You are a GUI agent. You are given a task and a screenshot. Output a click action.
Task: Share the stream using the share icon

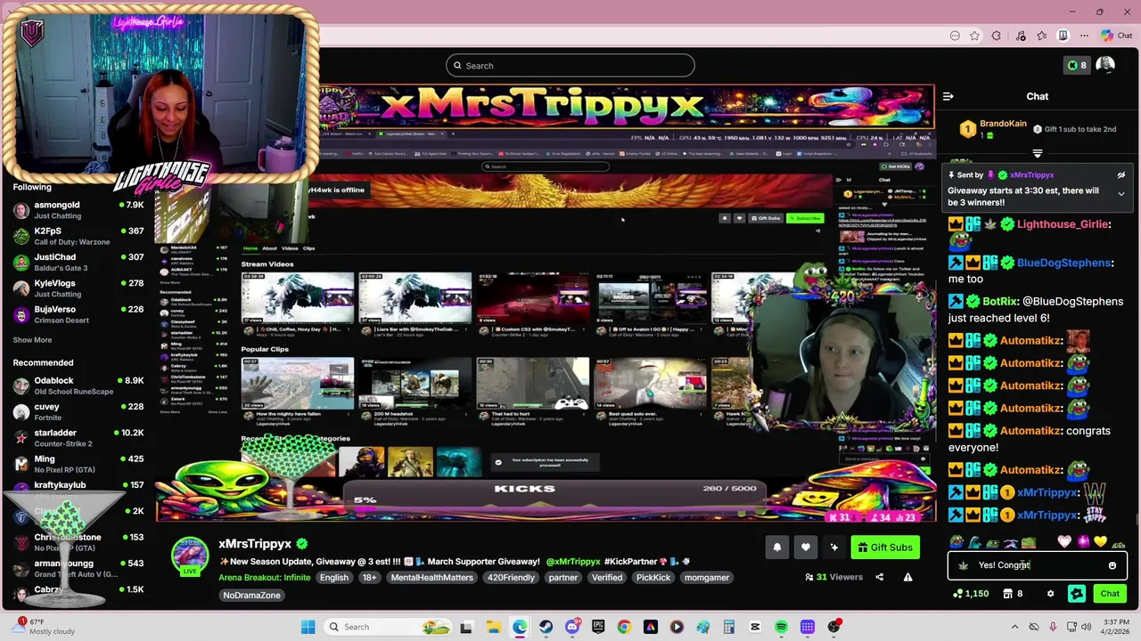point(879,577)
